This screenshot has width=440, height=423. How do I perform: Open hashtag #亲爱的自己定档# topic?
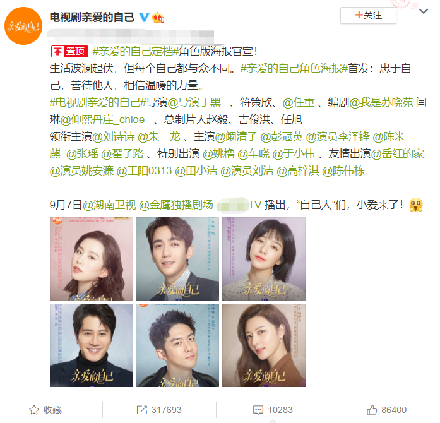(x=136, y=51)
